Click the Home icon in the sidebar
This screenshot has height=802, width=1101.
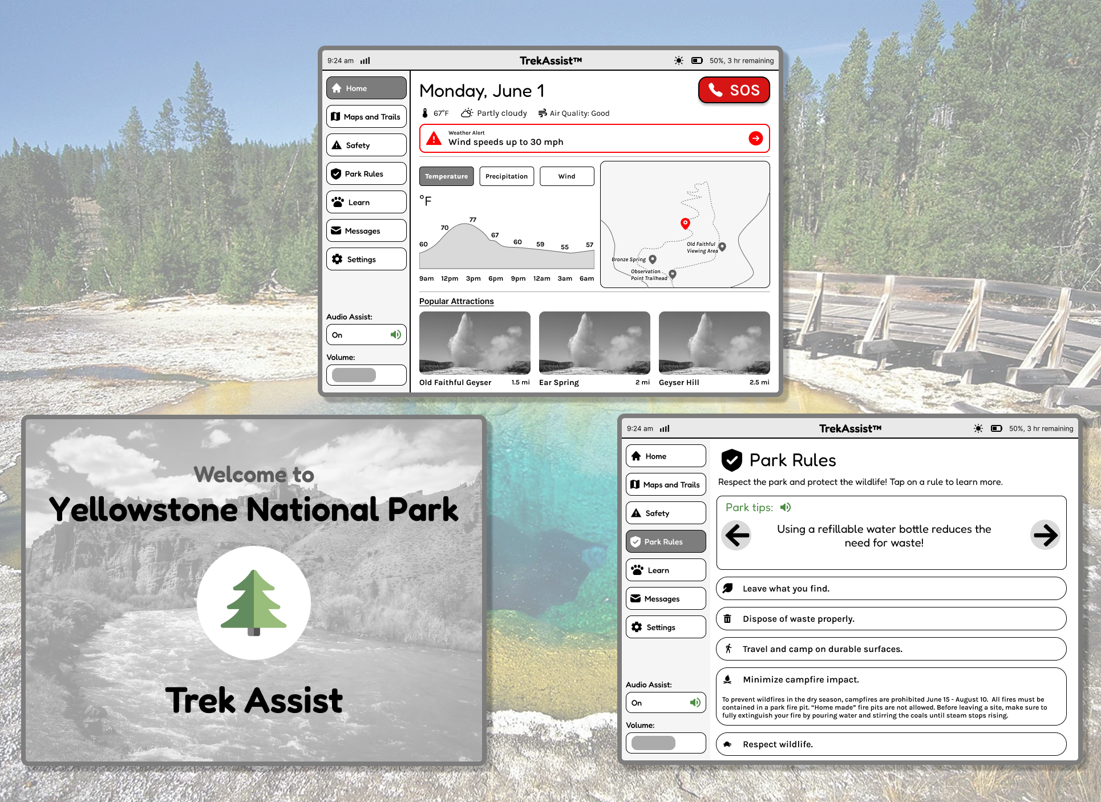click(x=337, y=88)
